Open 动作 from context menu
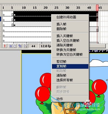The image size is (108, 114). 70,99
